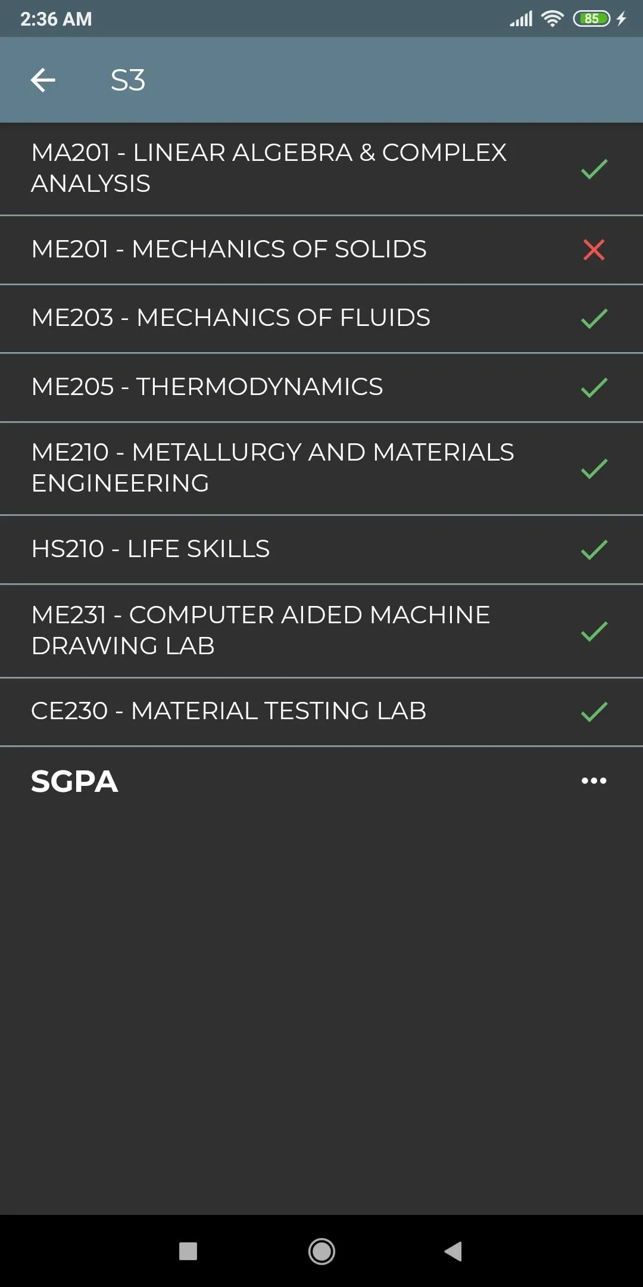Select the ME205 Thermodynamics course name
Viewport: 643px width, 1287px height.
click(x=207, y=387)
